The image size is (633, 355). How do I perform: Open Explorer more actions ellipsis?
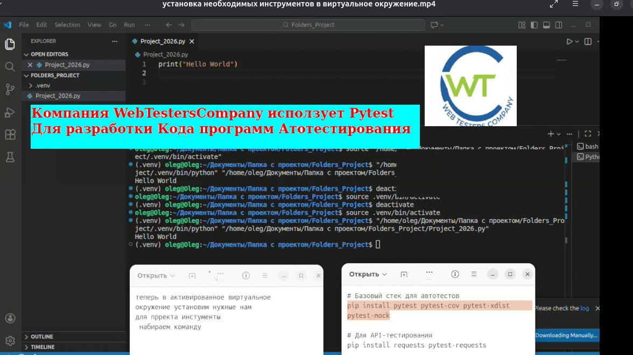click(x=115, y=41)
